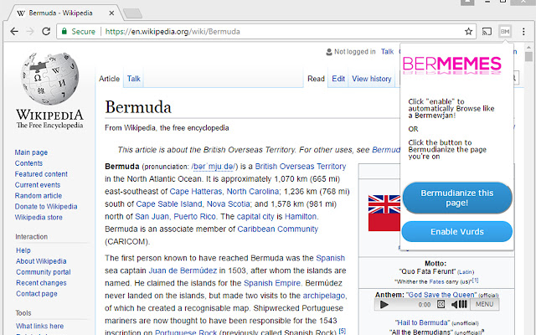Follow Spanish Empire link
536x335 pixels.
[x=271, y=283]
